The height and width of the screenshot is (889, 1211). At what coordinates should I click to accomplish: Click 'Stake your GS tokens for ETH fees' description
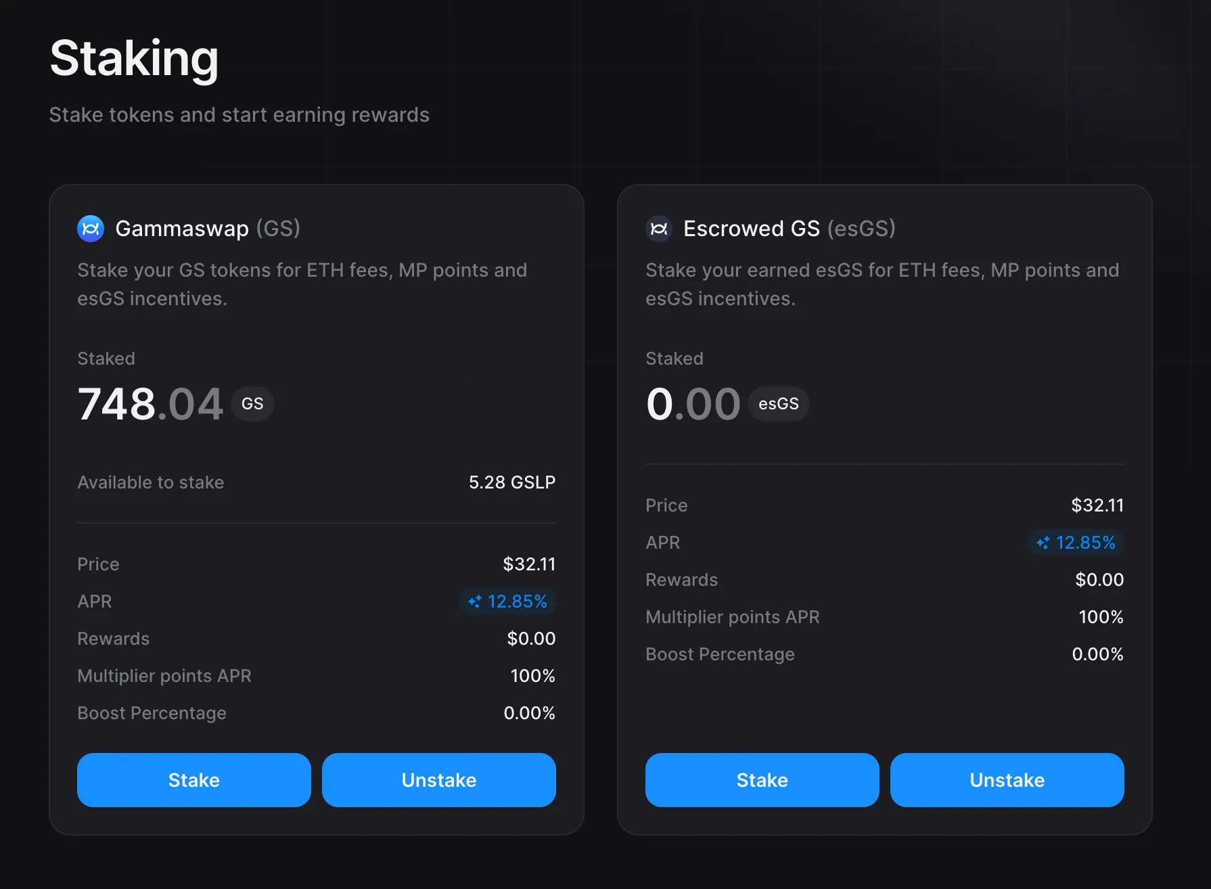[x=302, y=284]
